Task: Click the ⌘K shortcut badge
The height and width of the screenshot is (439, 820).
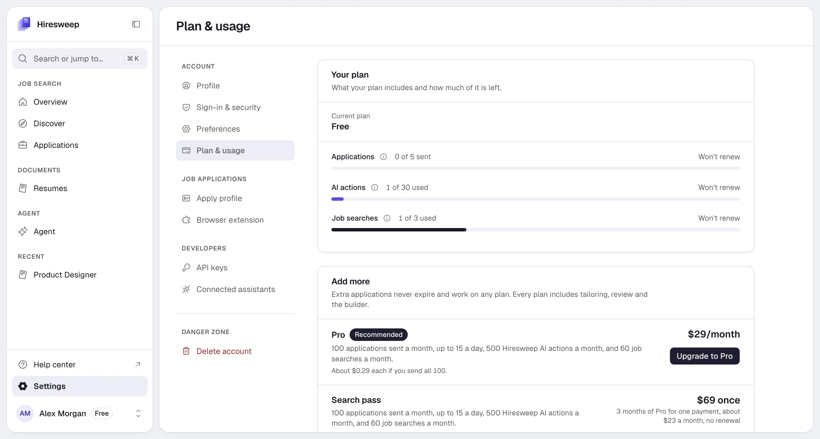Action: click(133, 59)
